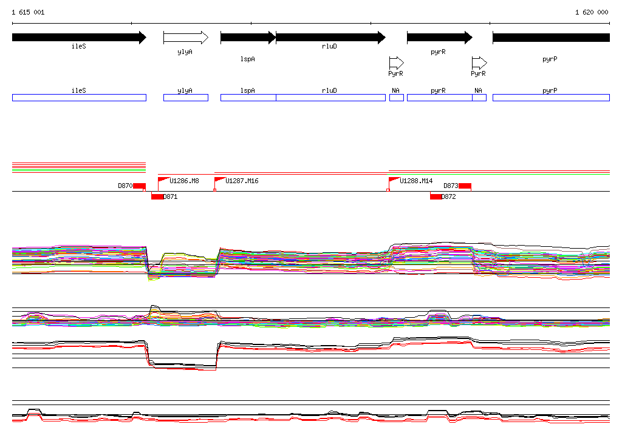Click the black lspA gene arrow
622x433 pixels.
click(x=248, y=38)
